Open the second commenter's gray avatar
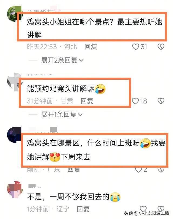Screen dimensions: 173x219 tap(15, 80)
